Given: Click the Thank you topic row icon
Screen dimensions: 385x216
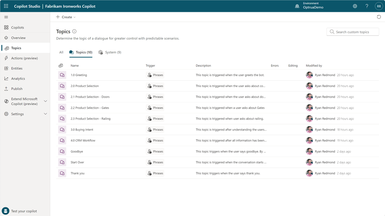Looking at the screenshot, I should coord(62,173).
